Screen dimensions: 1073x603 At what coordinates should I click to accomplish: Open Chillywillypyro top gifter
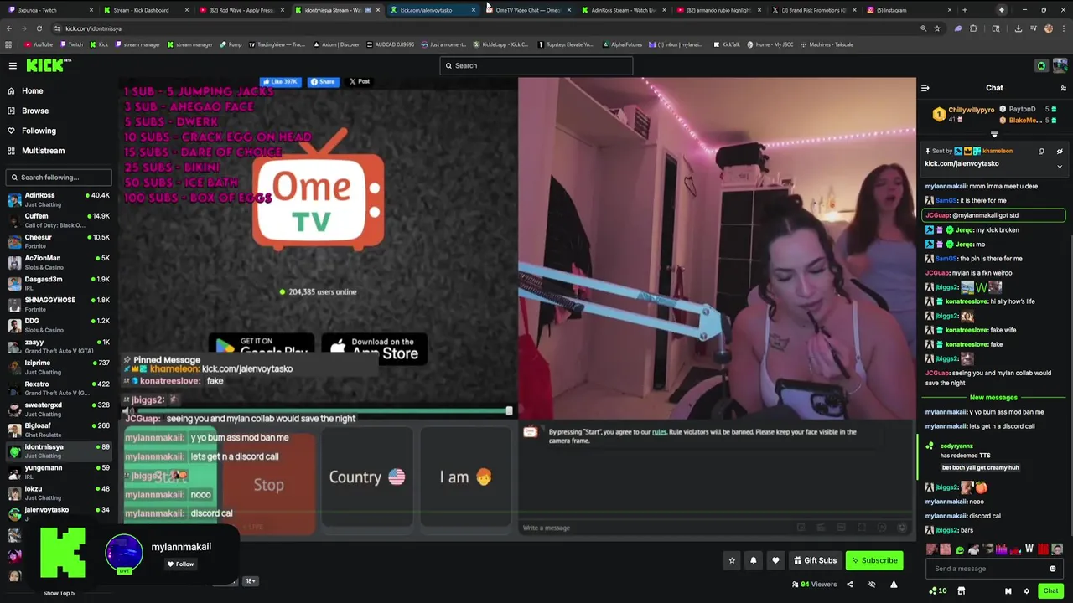964,114
